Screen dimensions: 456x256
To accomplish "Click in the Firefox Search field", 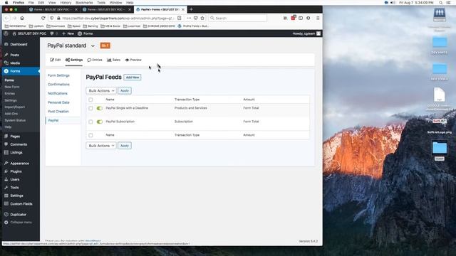I will click(x=237, y=18).
